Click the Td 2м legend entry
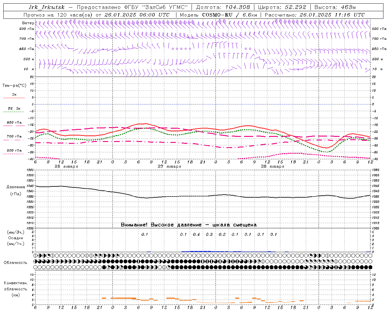 point(14,108)
